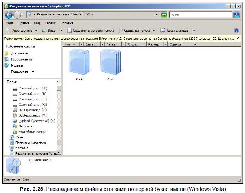Click address bar location icon
Image resolution: width=245 pixels, height=193 pixels.
29,14
